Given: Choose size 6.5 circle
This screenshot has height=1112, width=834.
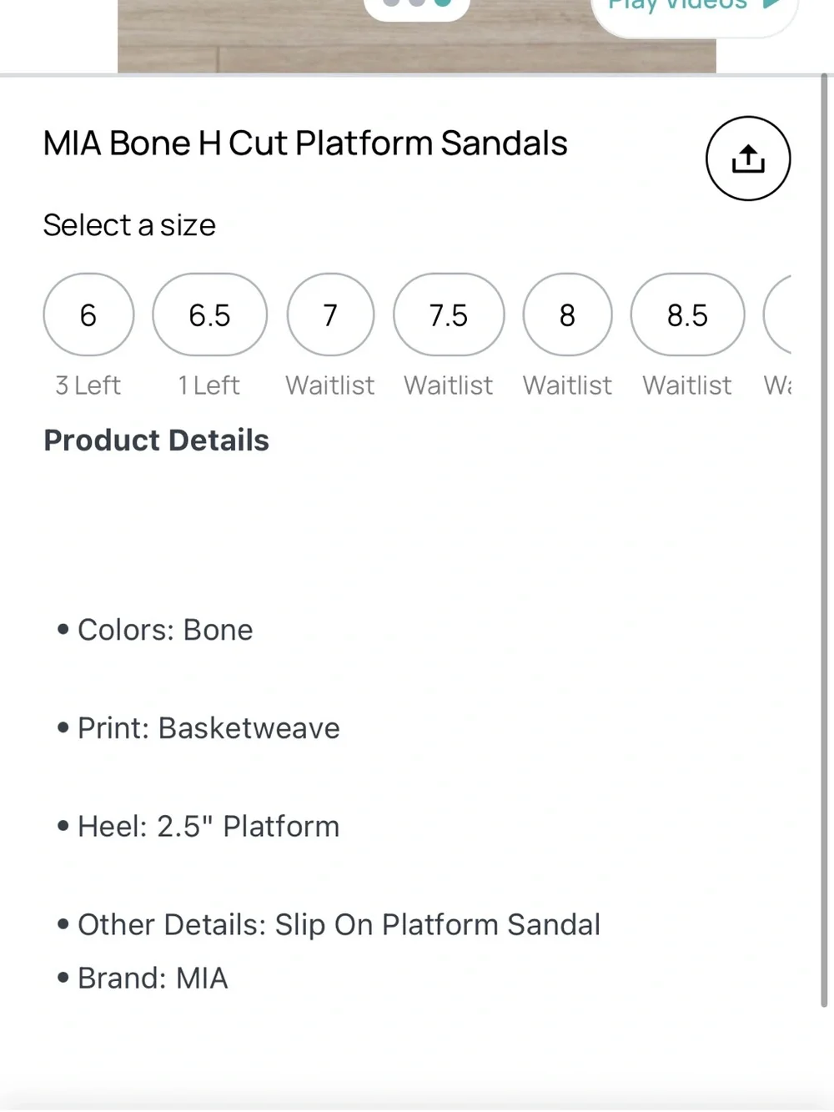Looking at the screenshot, I should pyautogui.click(x=209, y=314).
